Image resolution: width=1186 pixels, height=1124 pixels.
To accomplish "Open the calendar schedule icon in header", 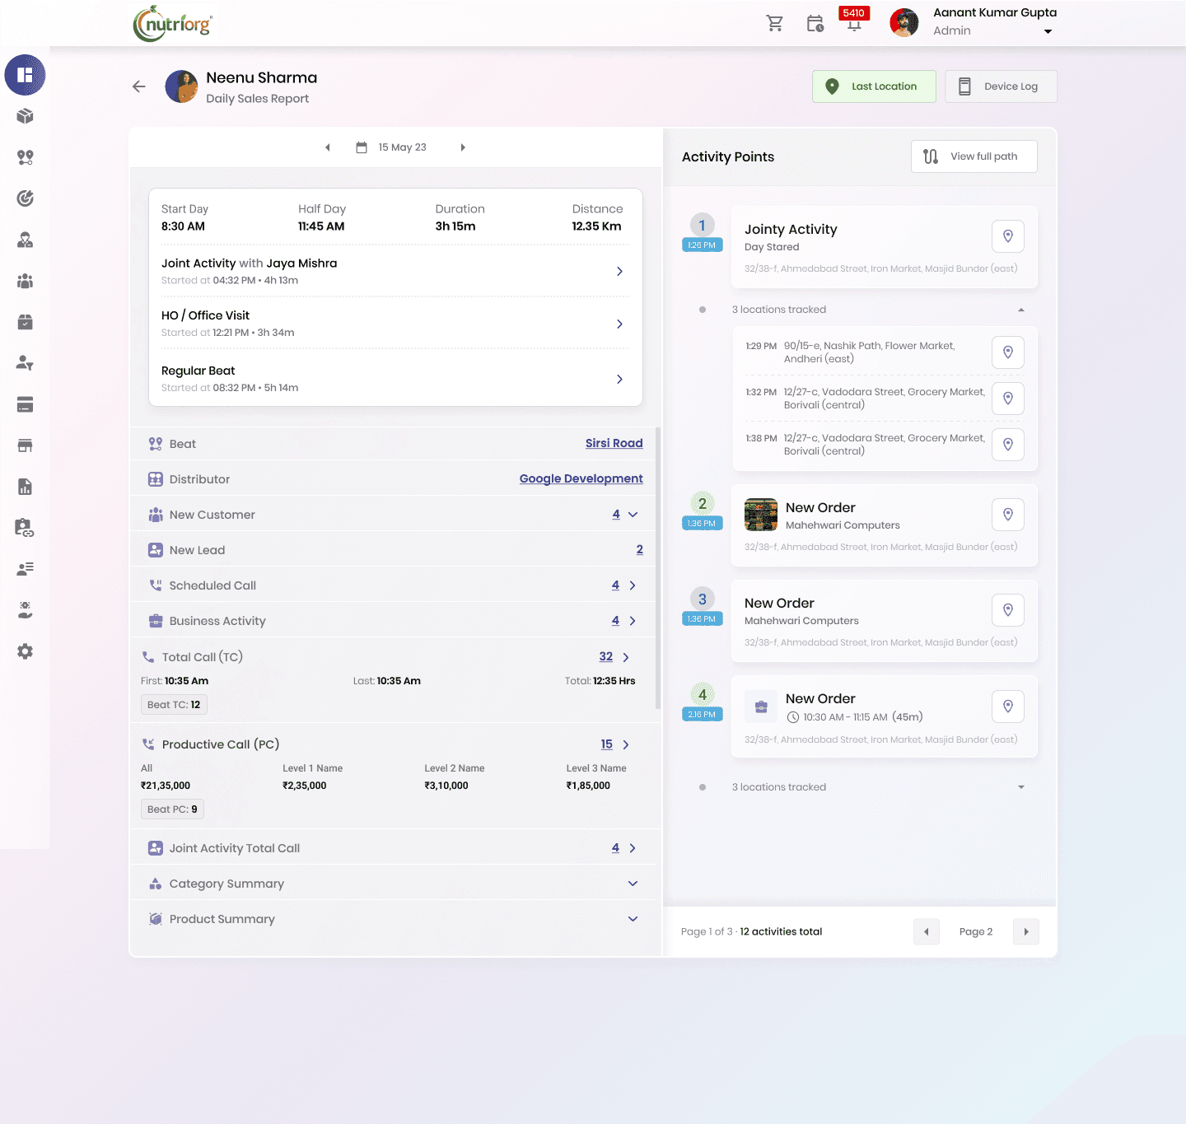I will tap(815, 23).
